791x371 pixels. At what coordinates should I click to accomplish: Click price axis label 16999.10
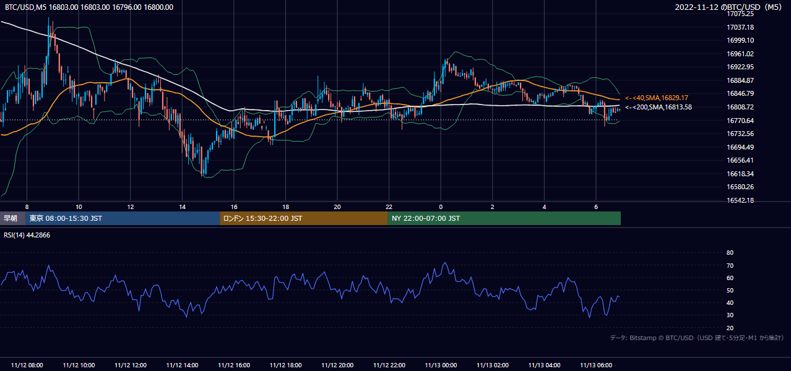(x=740, y=40)
